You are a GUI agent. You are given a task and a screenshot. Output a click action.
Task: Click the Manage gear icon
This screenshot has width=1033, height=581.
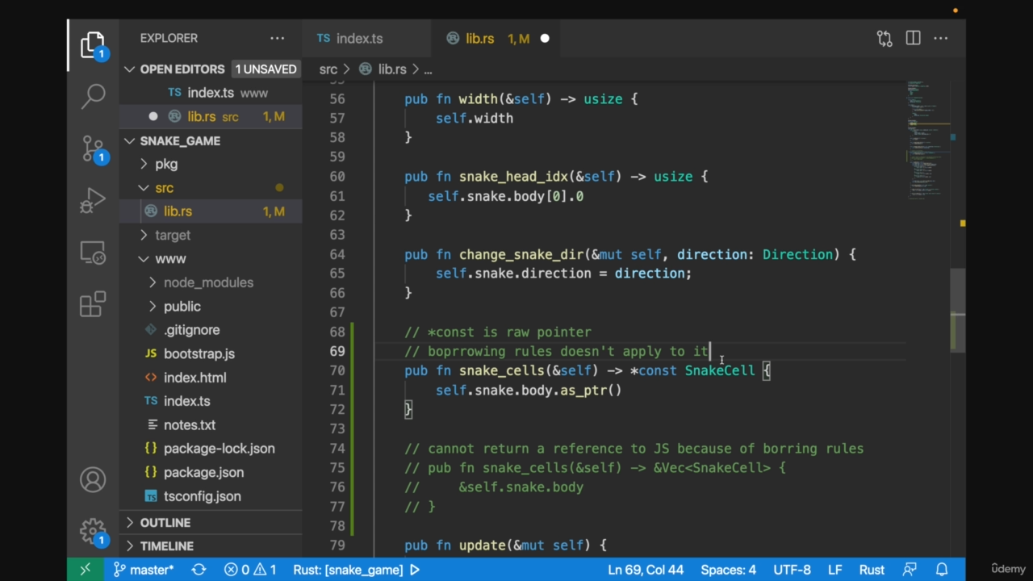pos(93,531)
